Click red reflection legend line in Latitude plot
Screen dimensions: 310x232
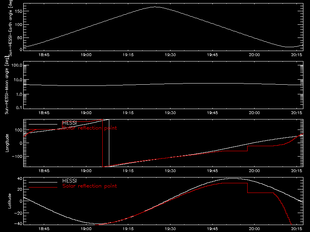pyautogui.click(x=43, y=188)
